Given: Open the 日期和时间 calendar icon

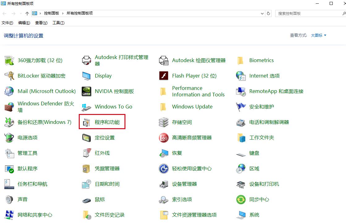Looking at the screenshot, I should (x=86, y=184).
